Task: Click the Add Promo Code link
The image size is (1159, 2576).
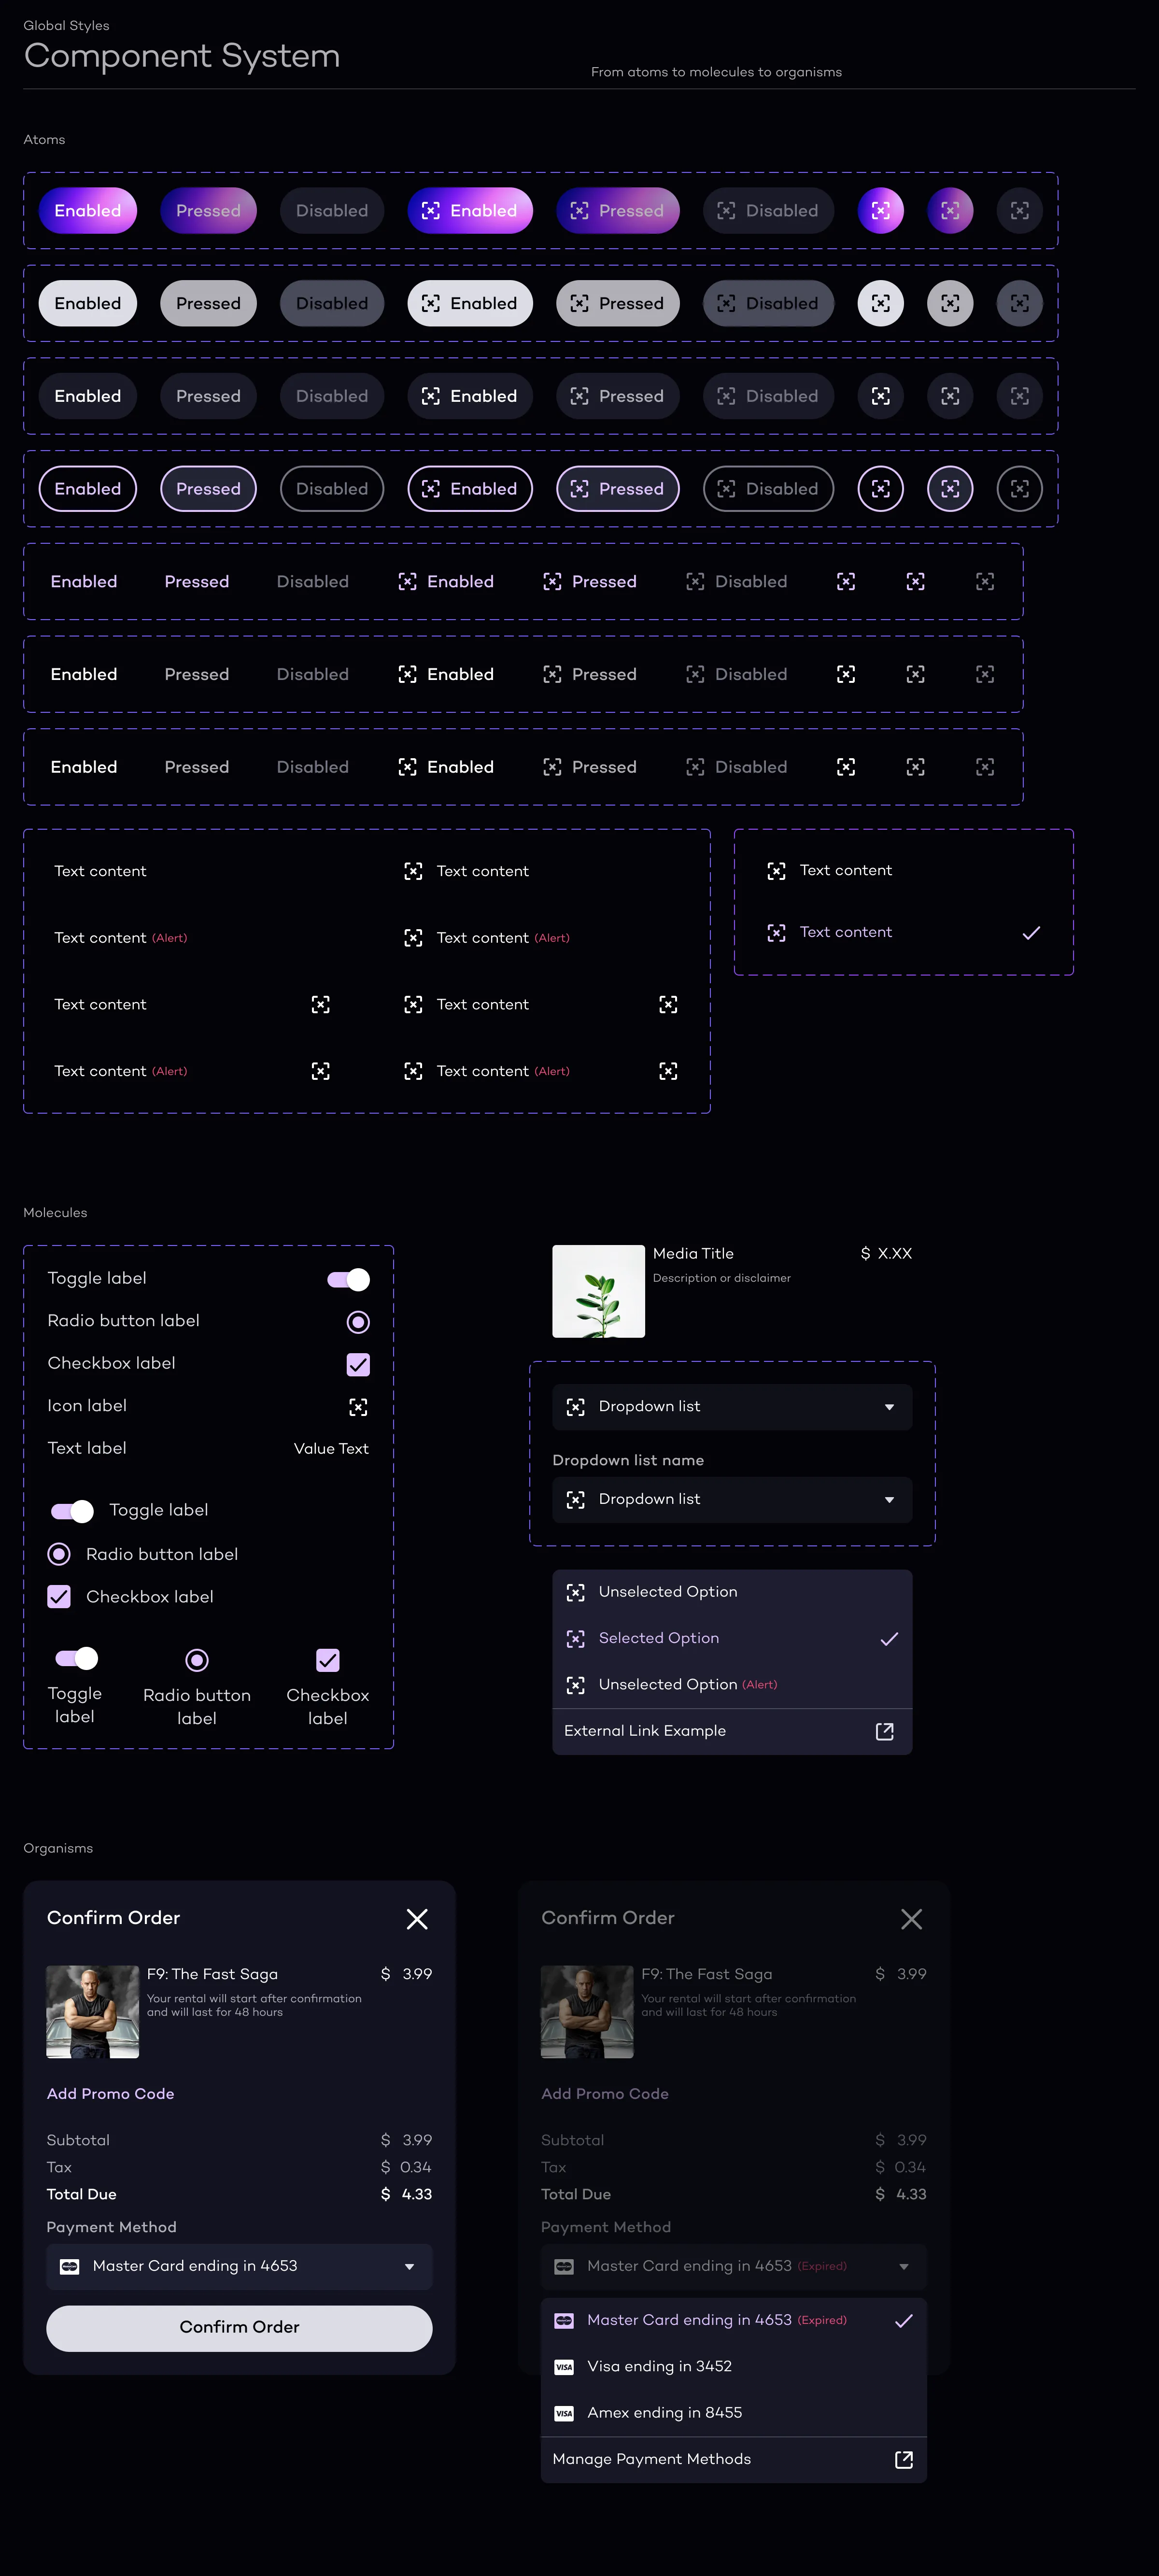Action: (x=110, y=2093)
